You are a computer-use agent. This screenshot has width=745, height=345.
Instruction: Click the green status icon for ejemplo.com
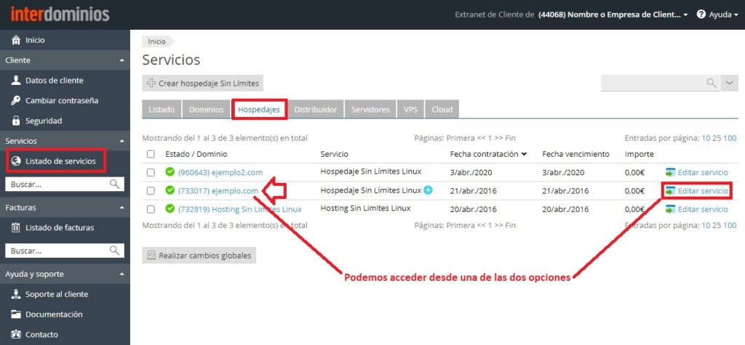click(x=170, y=190)
